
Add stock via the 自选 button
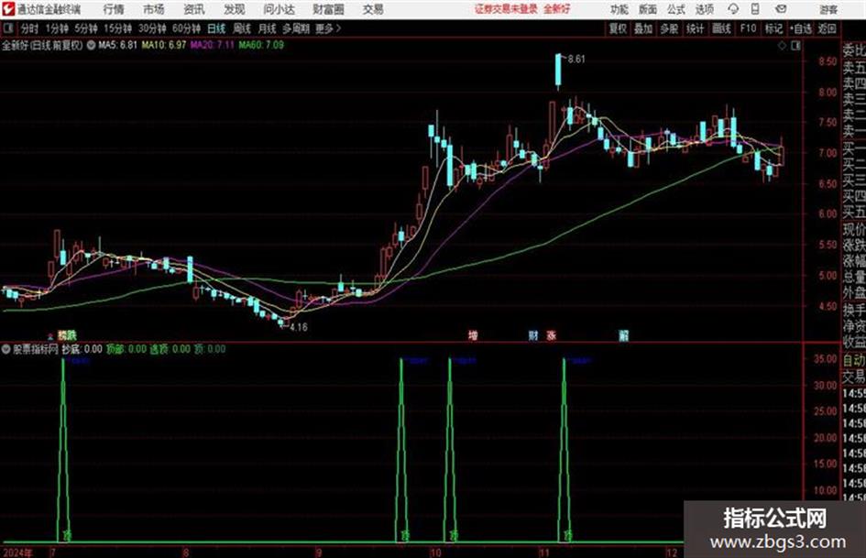coord(801,28)
